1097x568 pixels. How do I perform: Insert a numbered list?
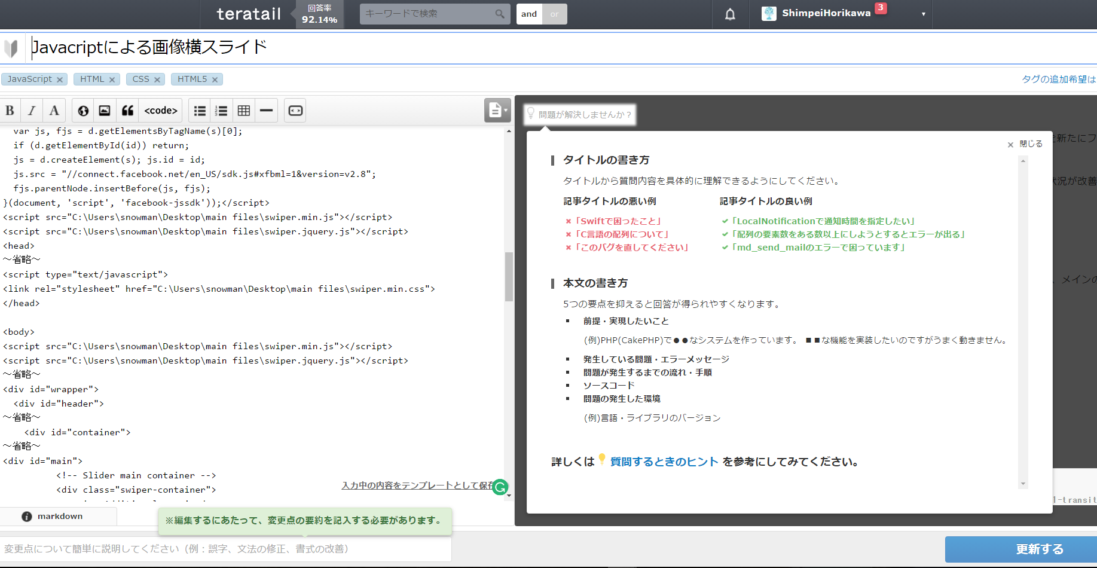[x=221, y=111]
